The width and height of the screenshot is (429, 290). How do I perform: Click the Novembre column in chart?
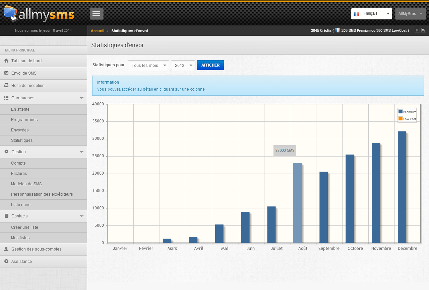tap(376, 193)
